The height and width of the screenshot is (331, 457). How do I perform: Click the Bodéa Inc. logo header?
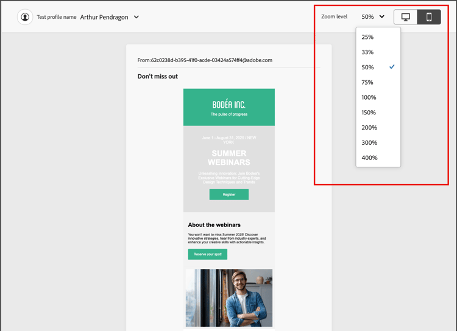(228, 104)
